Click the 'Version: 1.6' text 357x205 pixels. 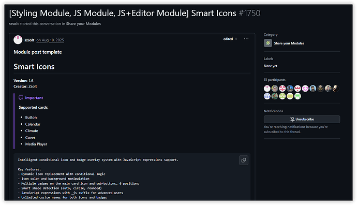23,81
